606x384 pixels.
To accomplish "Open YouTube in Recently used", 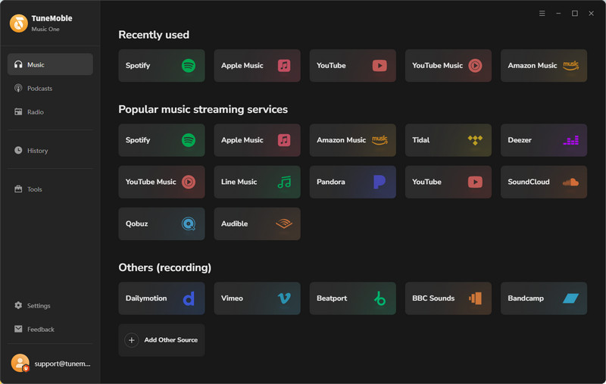I will (x=352, y=65).
